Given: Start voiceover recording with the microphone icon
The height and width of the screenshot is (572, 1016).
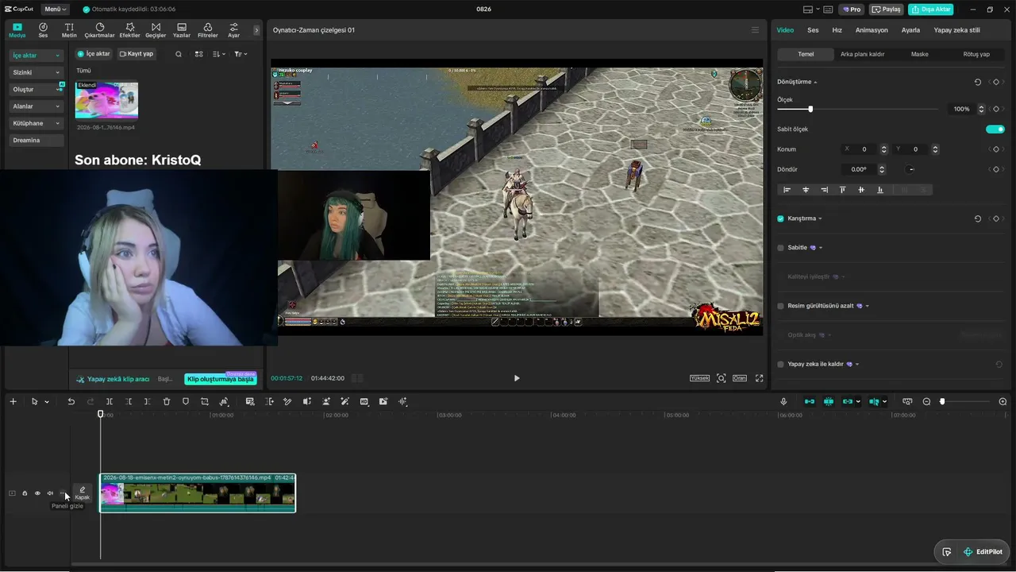Looking at the screenshot, I should pyautogui.click(x=783, y=402).
